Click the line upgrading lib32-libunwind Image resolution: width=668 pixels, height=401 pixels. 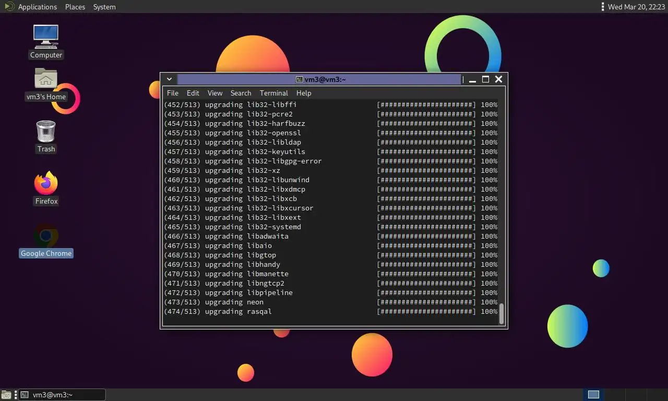tap(330, 180)
